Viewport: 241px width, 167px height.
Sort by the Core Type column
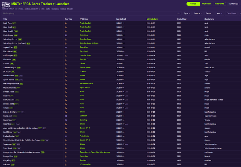click(x=68, y=19)
